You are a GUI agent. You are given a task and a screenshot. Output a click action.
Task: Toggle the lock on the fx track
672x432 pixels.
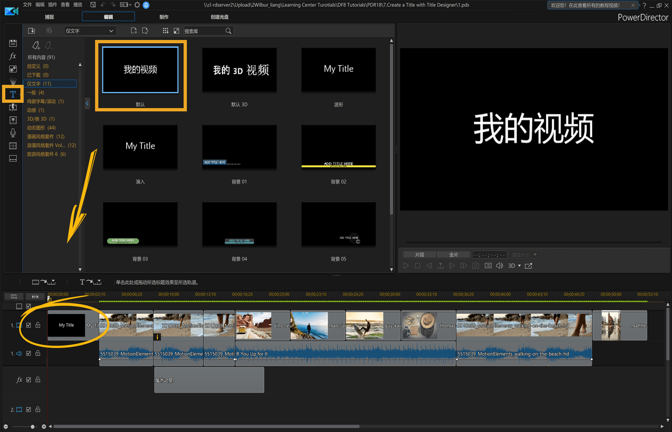38,379
